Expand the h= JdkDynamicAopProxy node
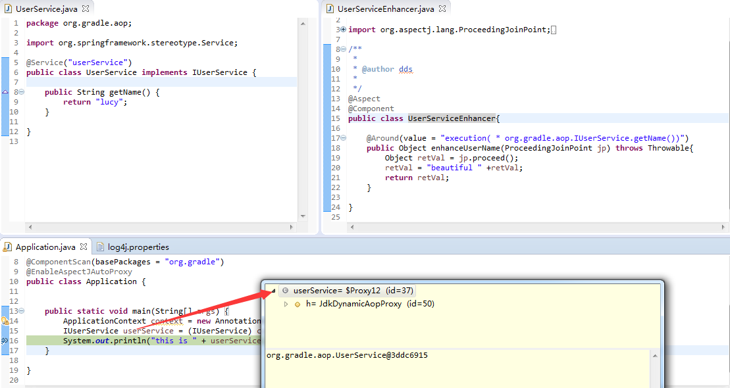The width and height of the screenshot is (730, 388). click(286, 304)
